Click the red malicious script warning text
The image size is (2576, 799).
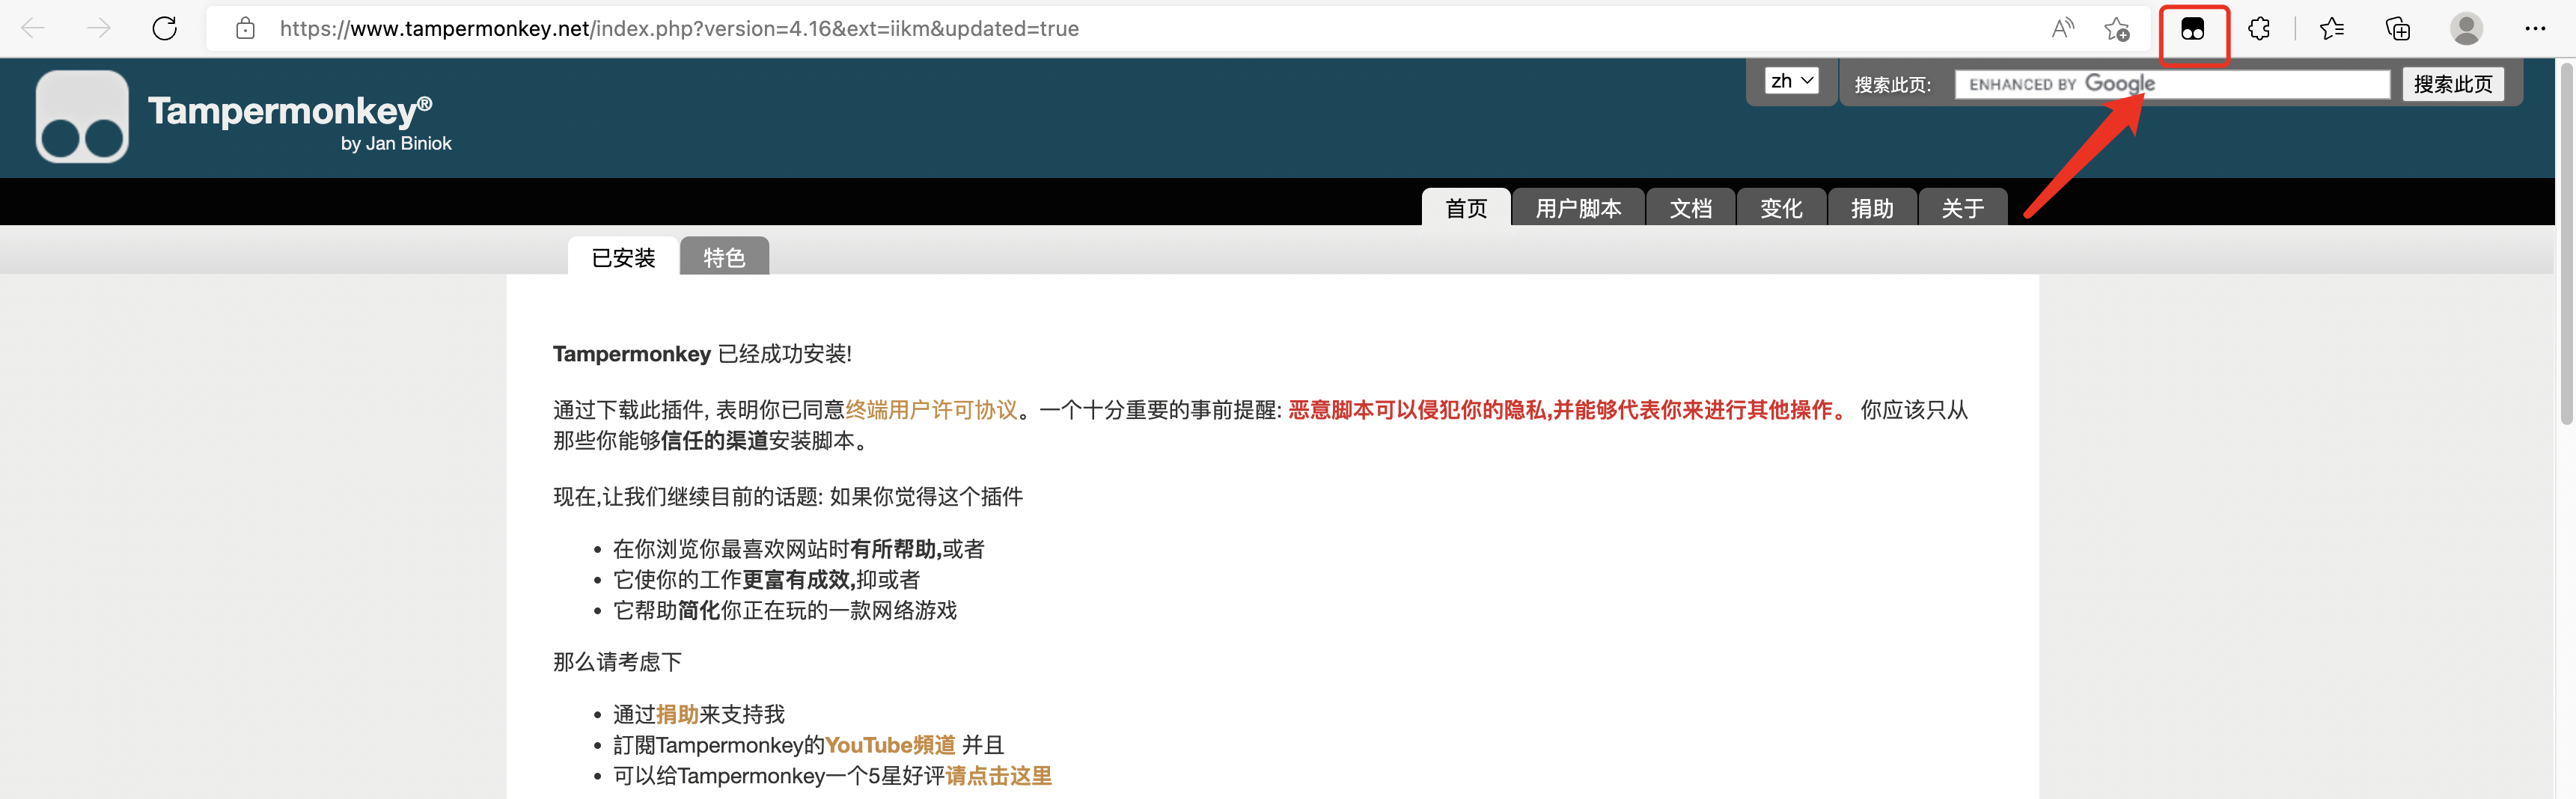(1568, 410)
